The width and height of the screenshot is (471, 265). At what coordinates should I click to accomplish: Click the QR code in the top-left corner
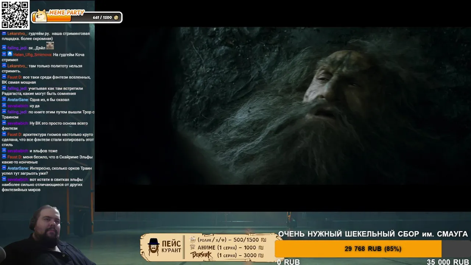[15, 15]
